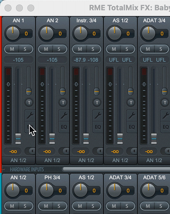170x214 pixels.
Task: Toggle Trim mode T on AN 1 channel
Action: pos(29,103)
